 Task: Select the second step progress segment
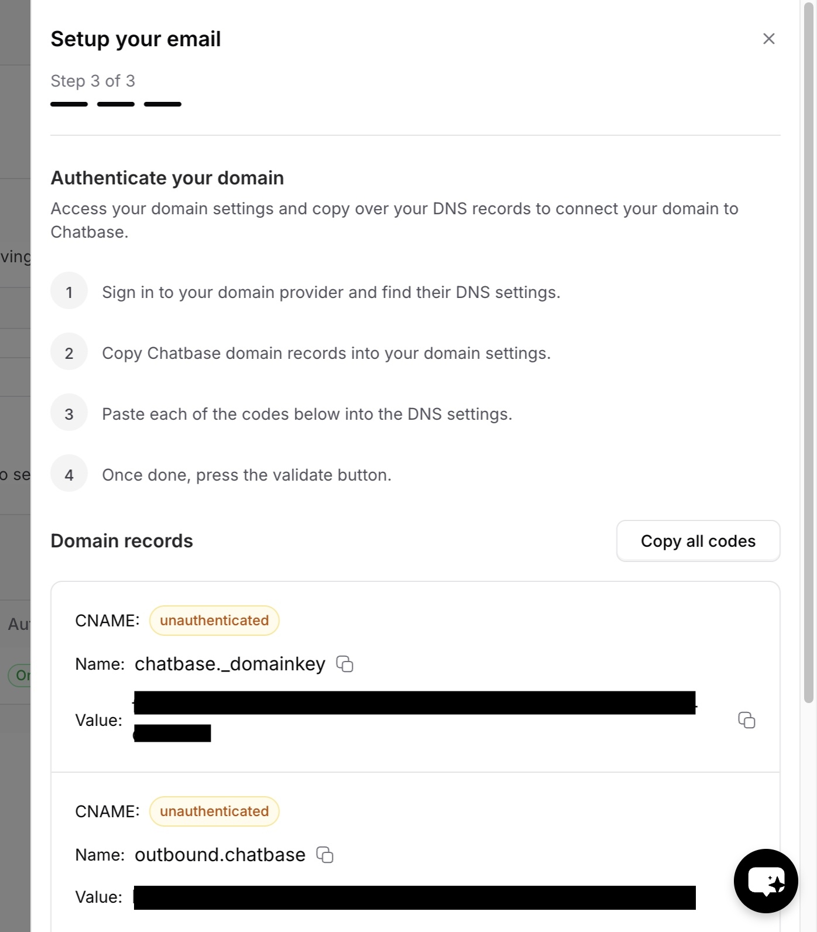click(x=115, y=104)
